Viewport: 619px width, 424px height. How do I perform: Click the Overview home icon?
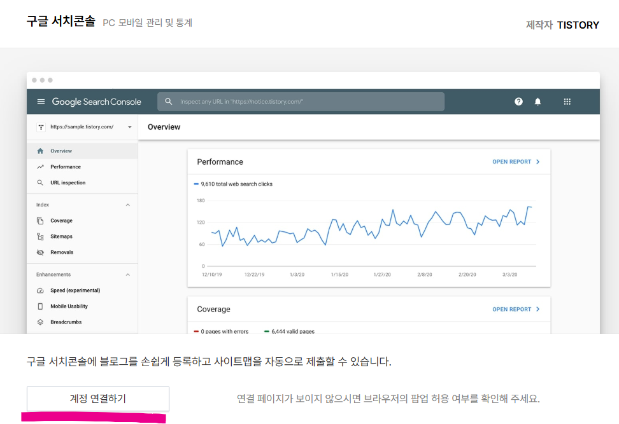pos(40,151)
